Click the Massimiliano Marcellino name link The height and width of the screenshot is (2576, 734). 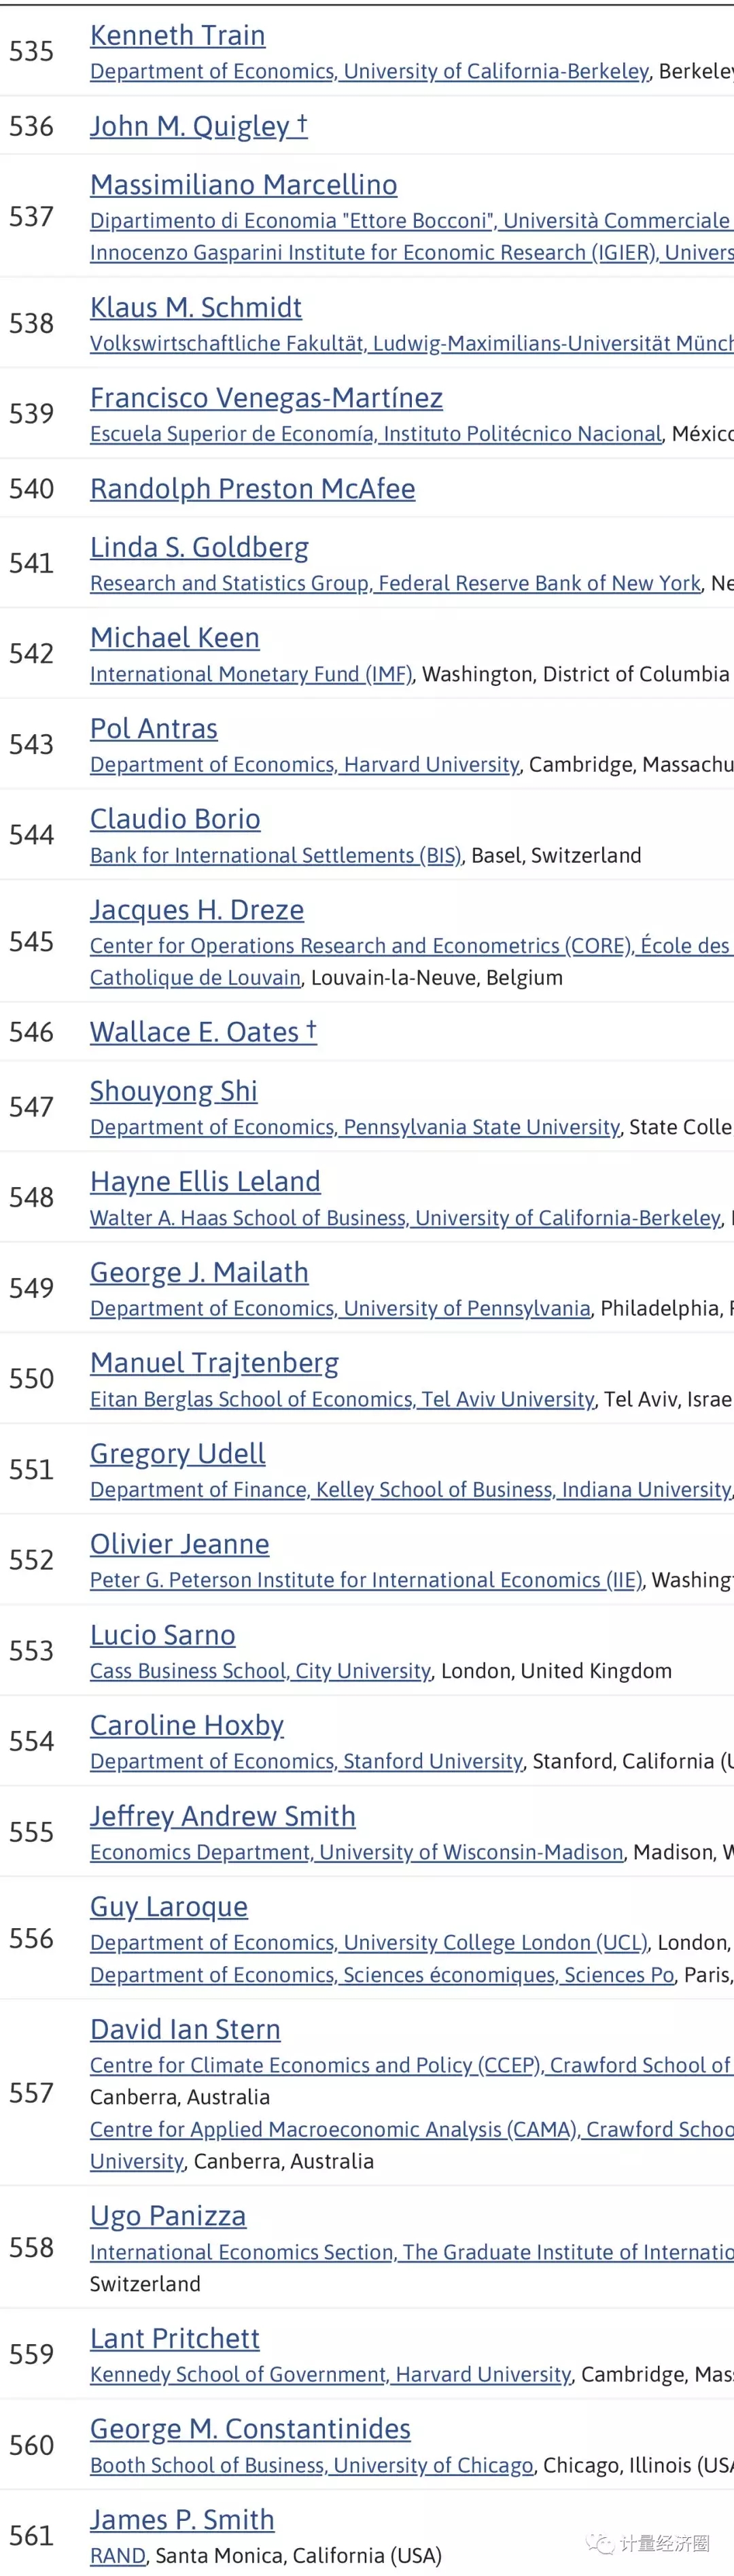pos(244,184)
